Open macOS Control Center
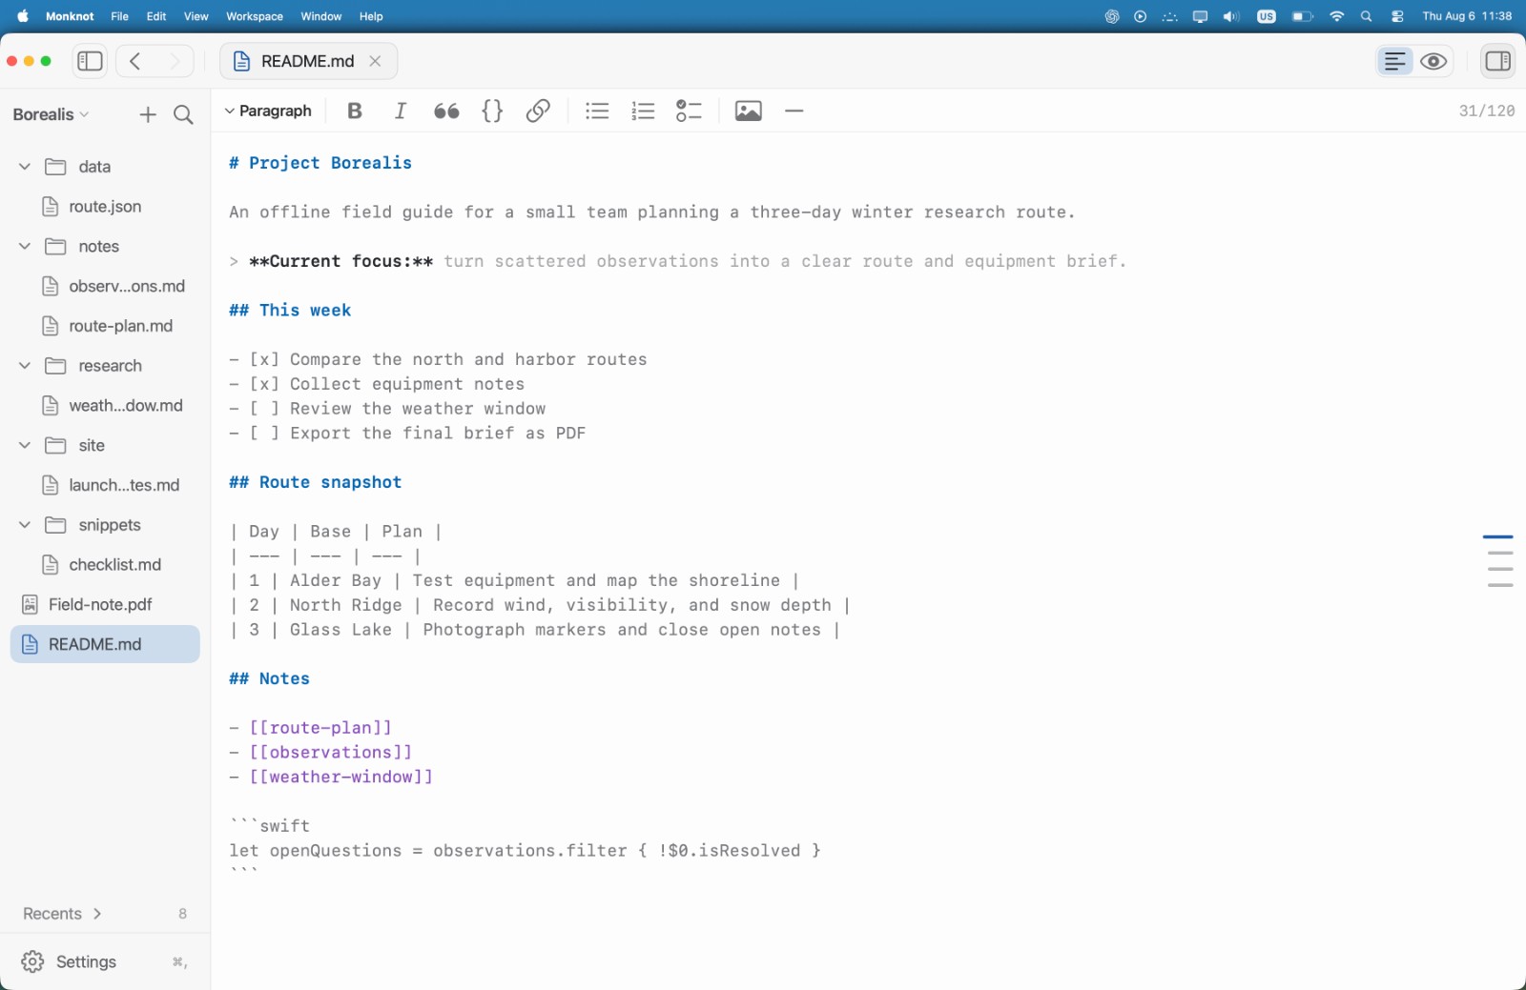Screen dimensions: 1526x990 pos(1397,16)
